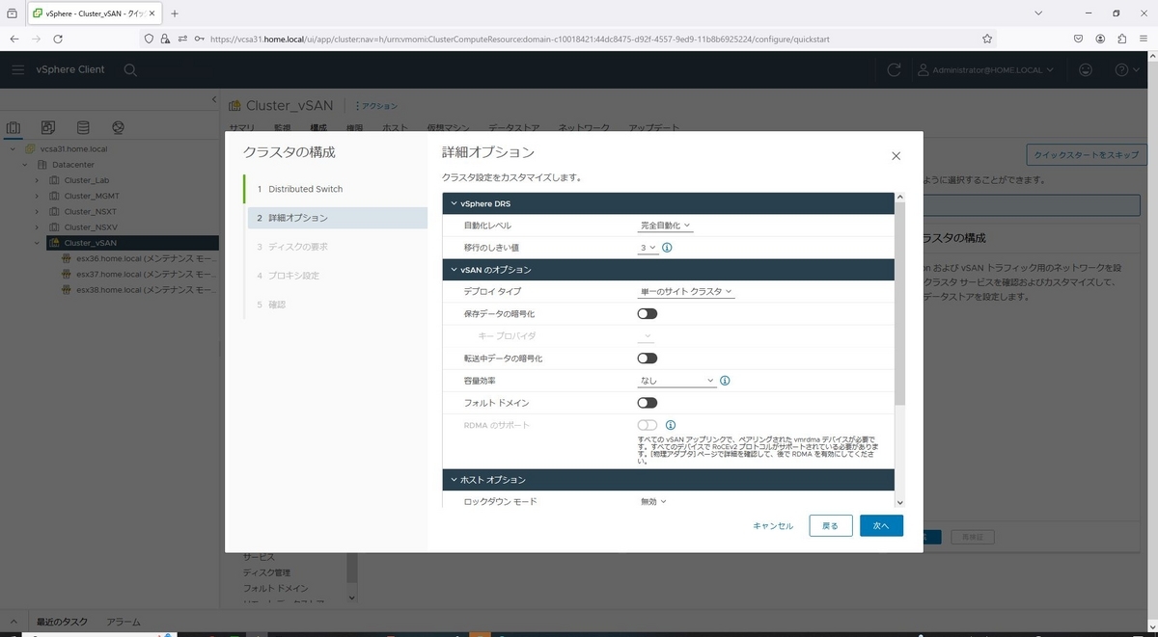Toggle 転送中データの暗号化 switch
The image size is (1158, 637).
tap(647, 358)
